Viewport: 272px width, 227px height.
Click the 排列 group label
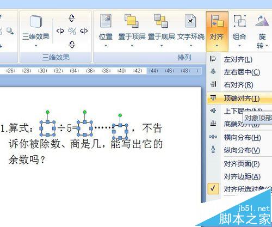click(x=184, y=58)
